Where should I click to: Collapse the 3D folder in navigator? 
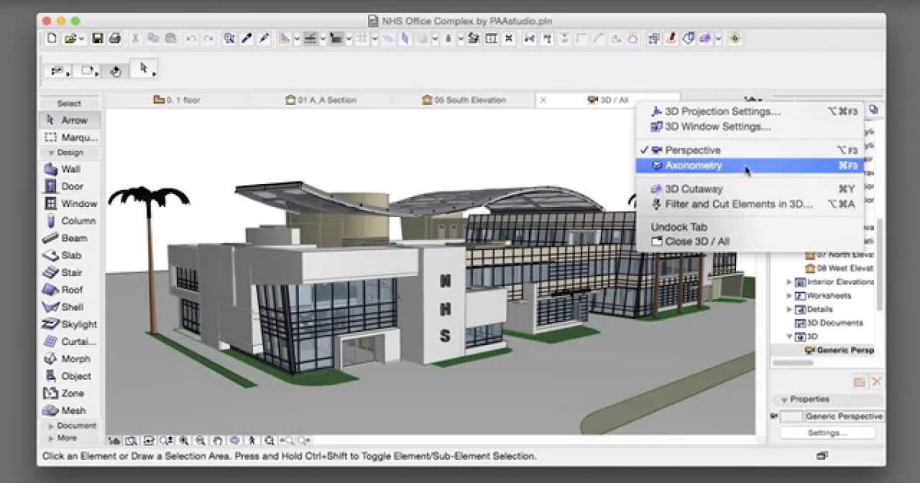790,337
